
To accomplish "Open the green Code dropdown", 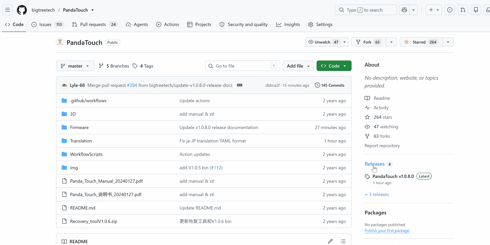I will (334, 66).
